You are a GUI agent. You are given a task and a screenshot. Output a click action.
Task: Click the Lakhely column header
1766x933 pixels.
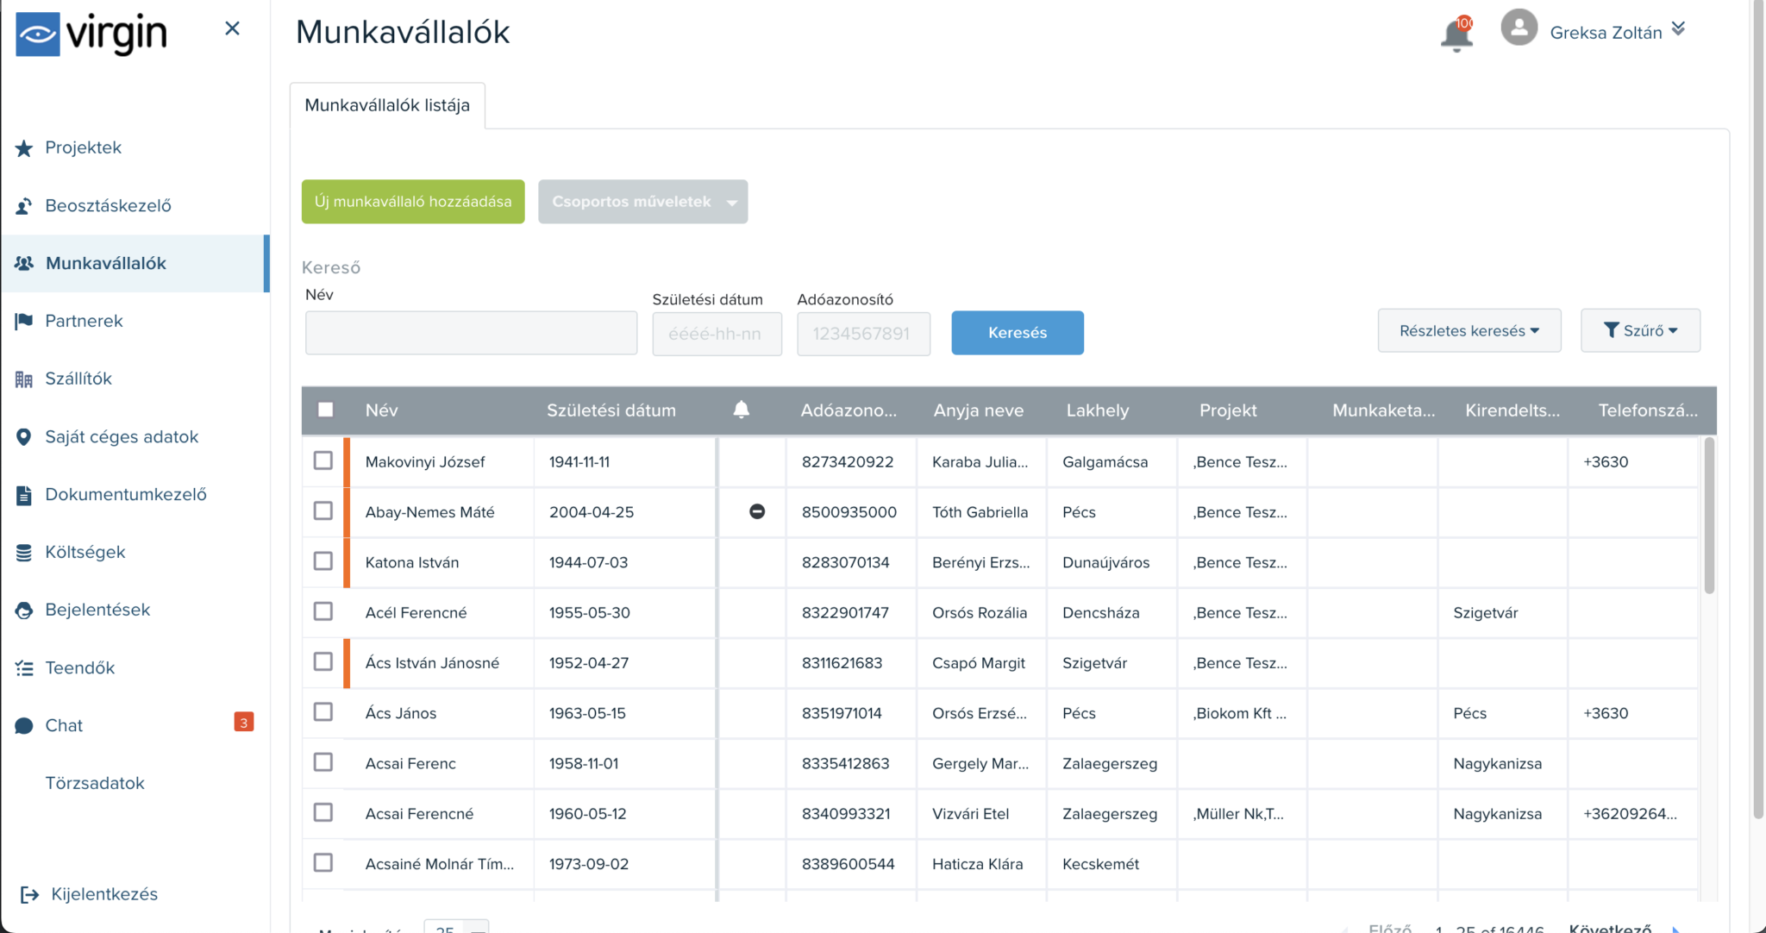click(1098, 410)
